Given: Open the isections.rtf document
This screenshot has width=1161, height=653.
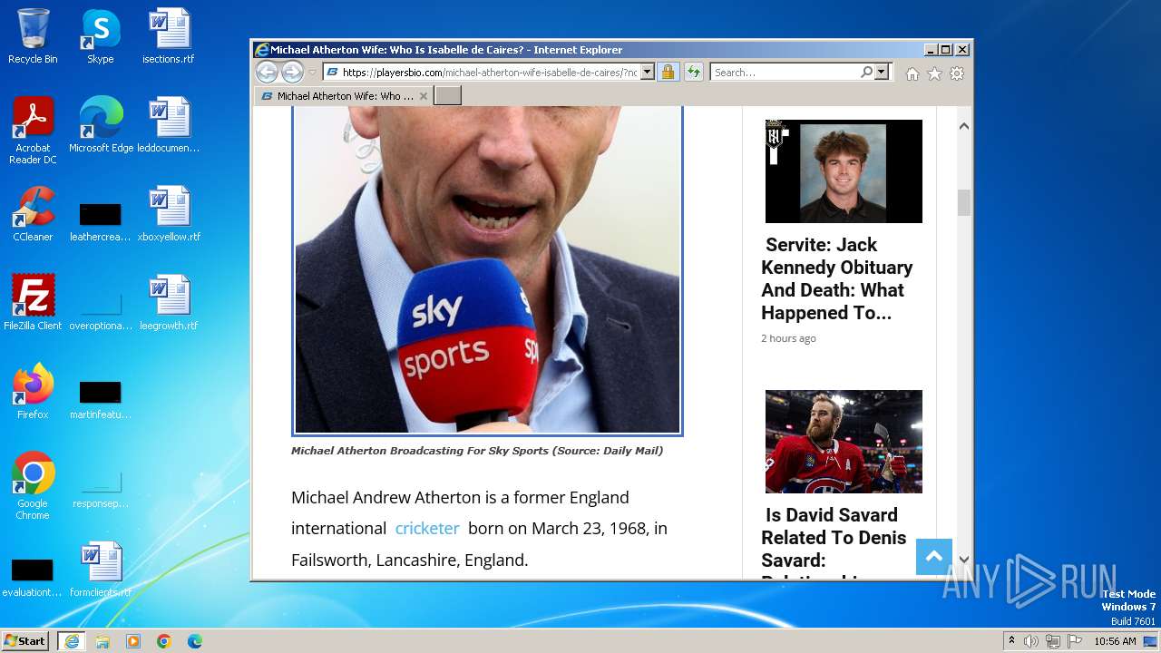Looking at the screenshot, I should click(169, 36).
